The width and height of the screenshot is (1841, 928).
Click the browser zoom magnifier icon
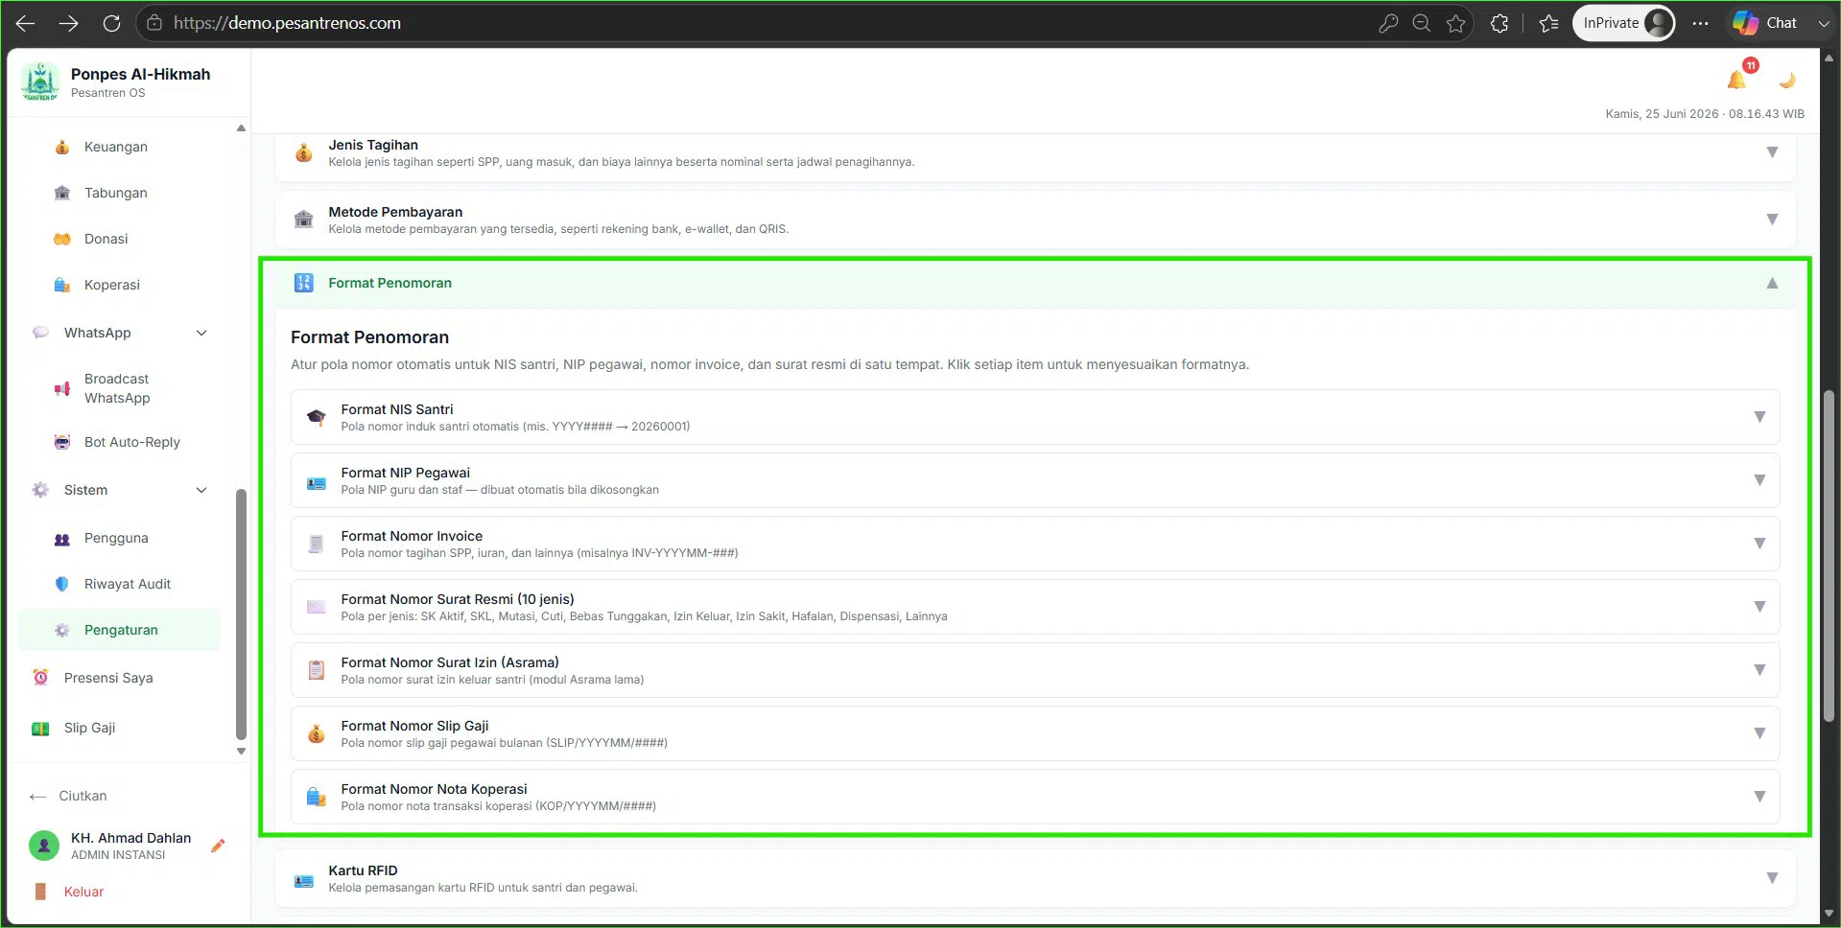coord(1422,23)
